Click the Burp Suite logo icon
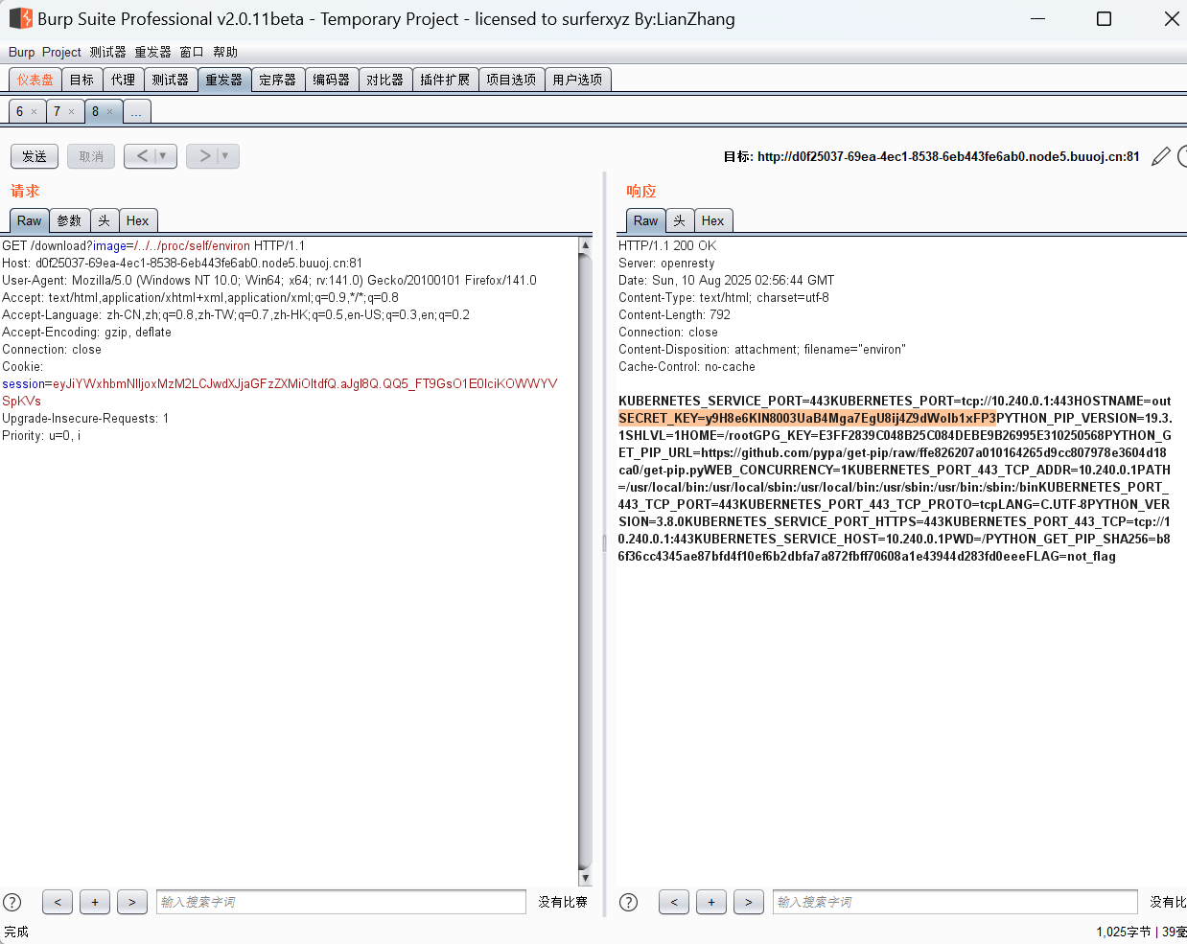The image size is (1187, 944). point(21,18)
